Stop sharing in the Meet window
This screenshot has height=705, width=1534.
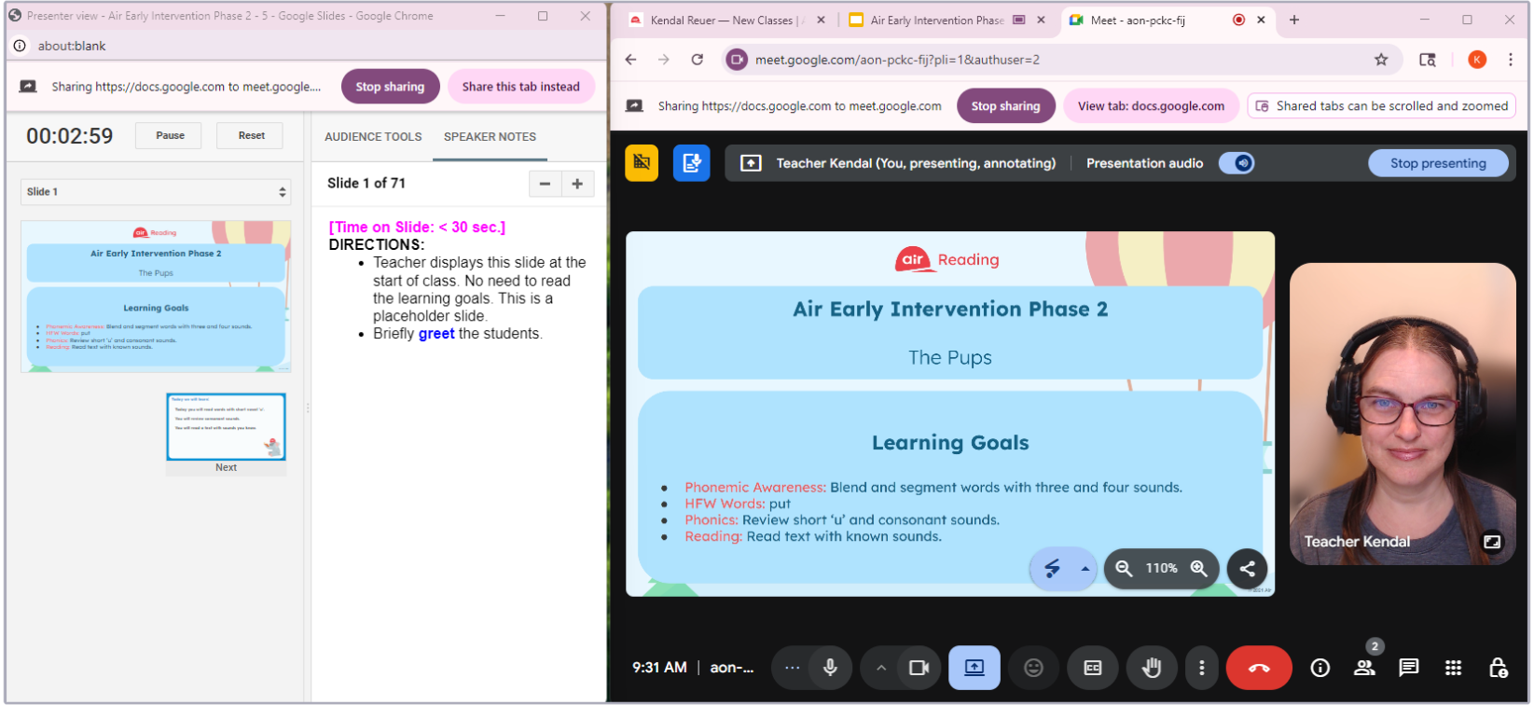1005,106
